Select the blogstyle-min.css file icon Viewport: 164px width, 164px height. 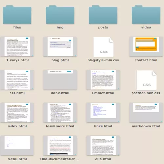click(104, 47)
